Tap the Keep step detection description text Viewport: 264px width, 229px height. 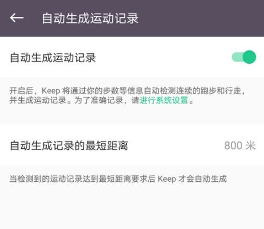(x=127, y=95)
